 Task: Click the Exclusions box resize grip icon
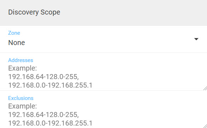(205, 126)
